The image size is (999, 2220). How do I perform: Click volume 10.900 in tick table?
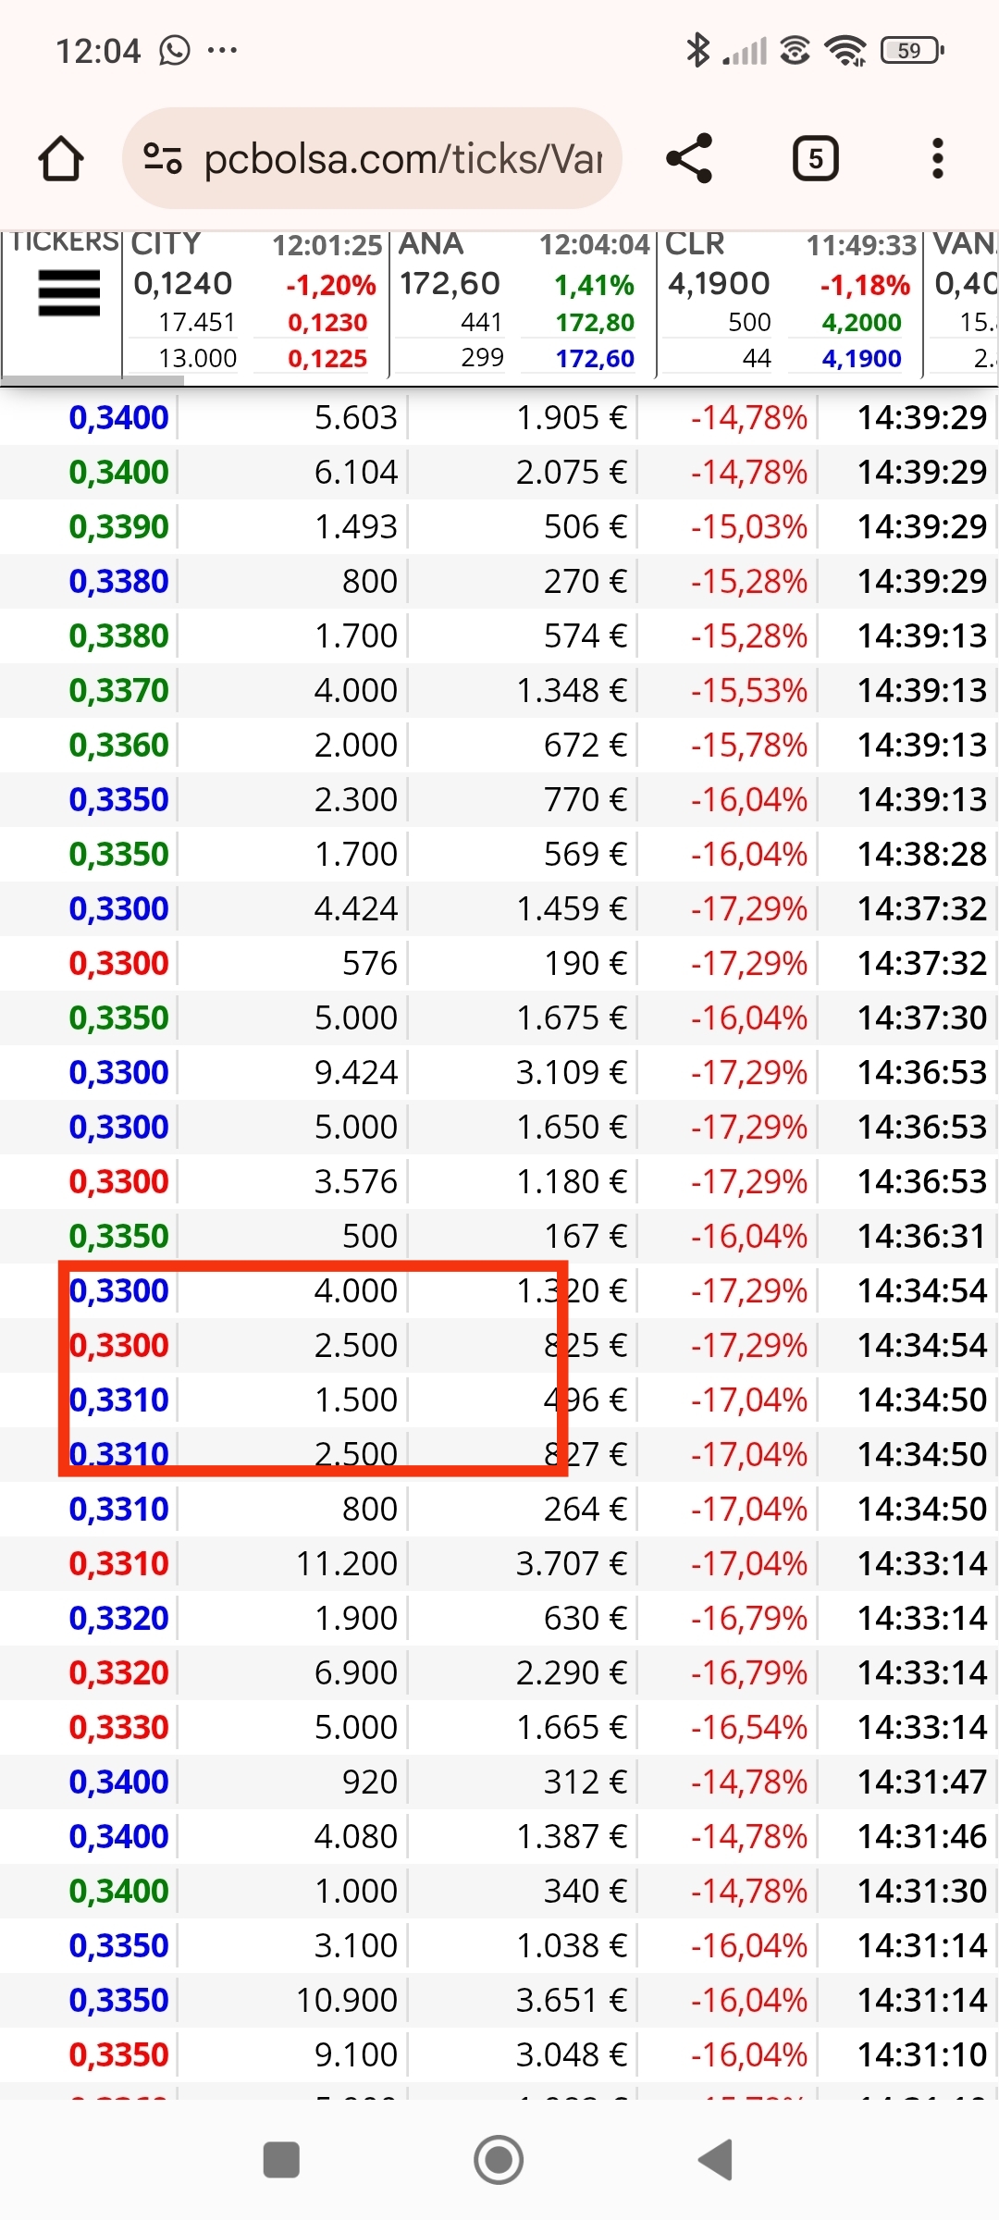click(347, 2000)
